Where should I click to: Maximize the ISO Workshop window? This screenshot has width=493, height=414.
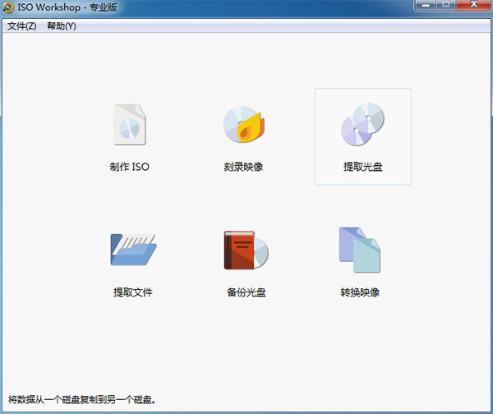[446, 5]
